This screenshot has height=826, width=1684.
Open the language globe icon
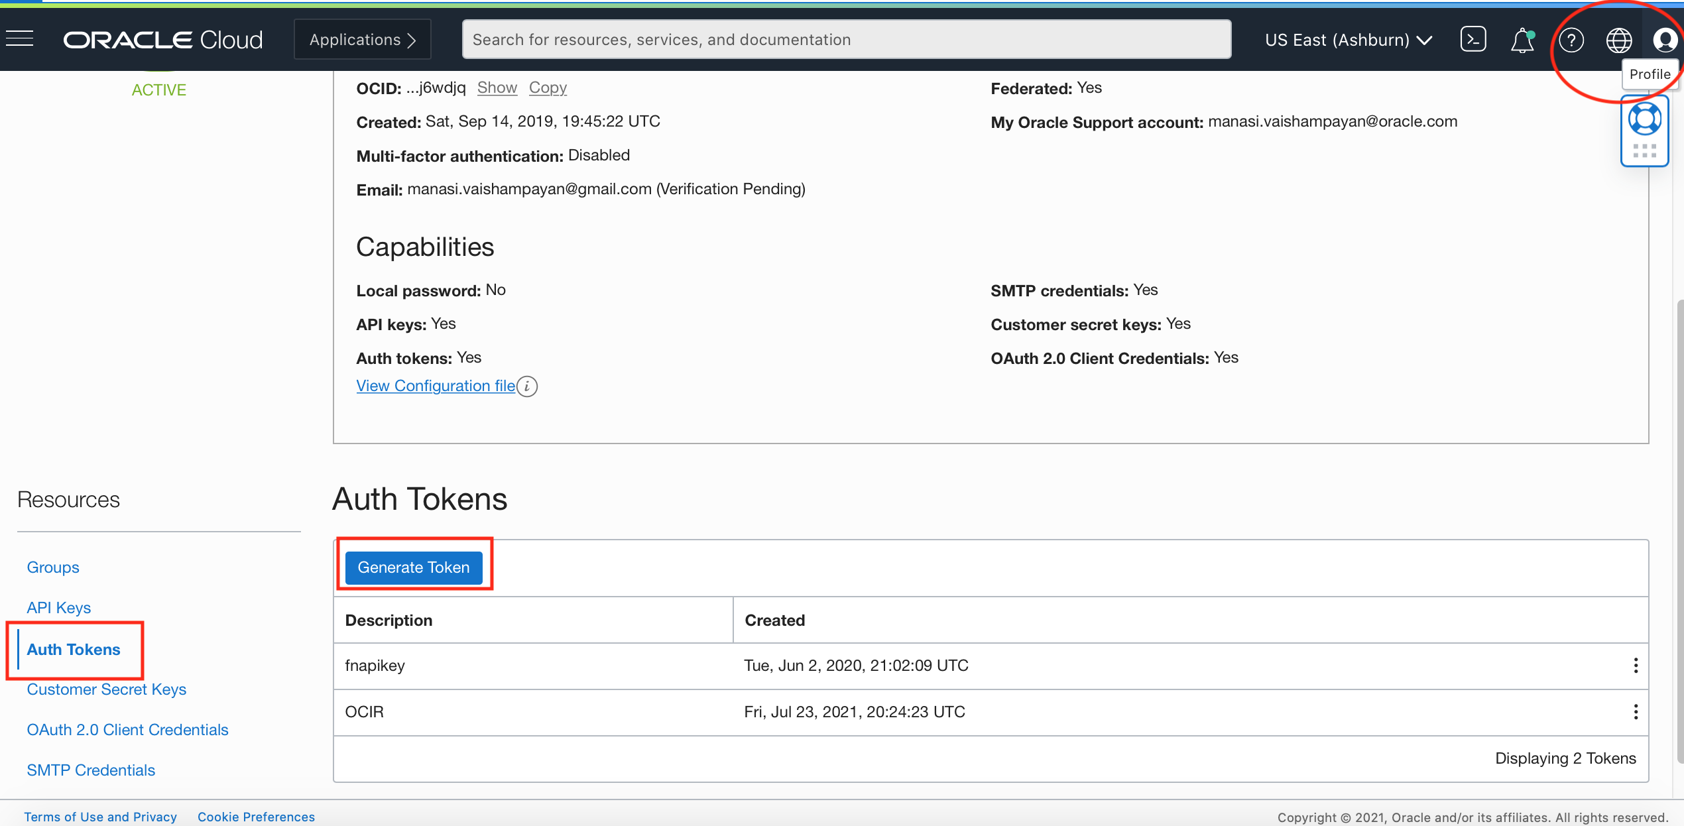[x=1618, y=40]
